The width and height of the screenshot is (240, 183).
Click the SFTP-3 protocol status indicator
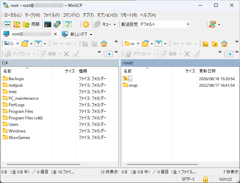coord(188,179)
